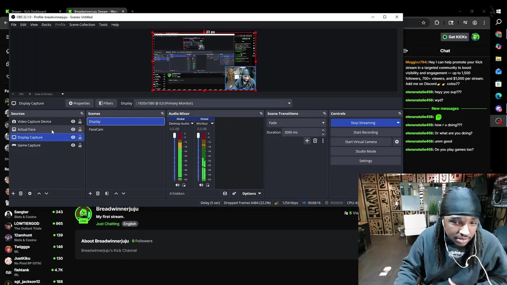Undock the Sources panel
Screen dimensions: 507x285
pyautogui.click(x=82, y=114)
